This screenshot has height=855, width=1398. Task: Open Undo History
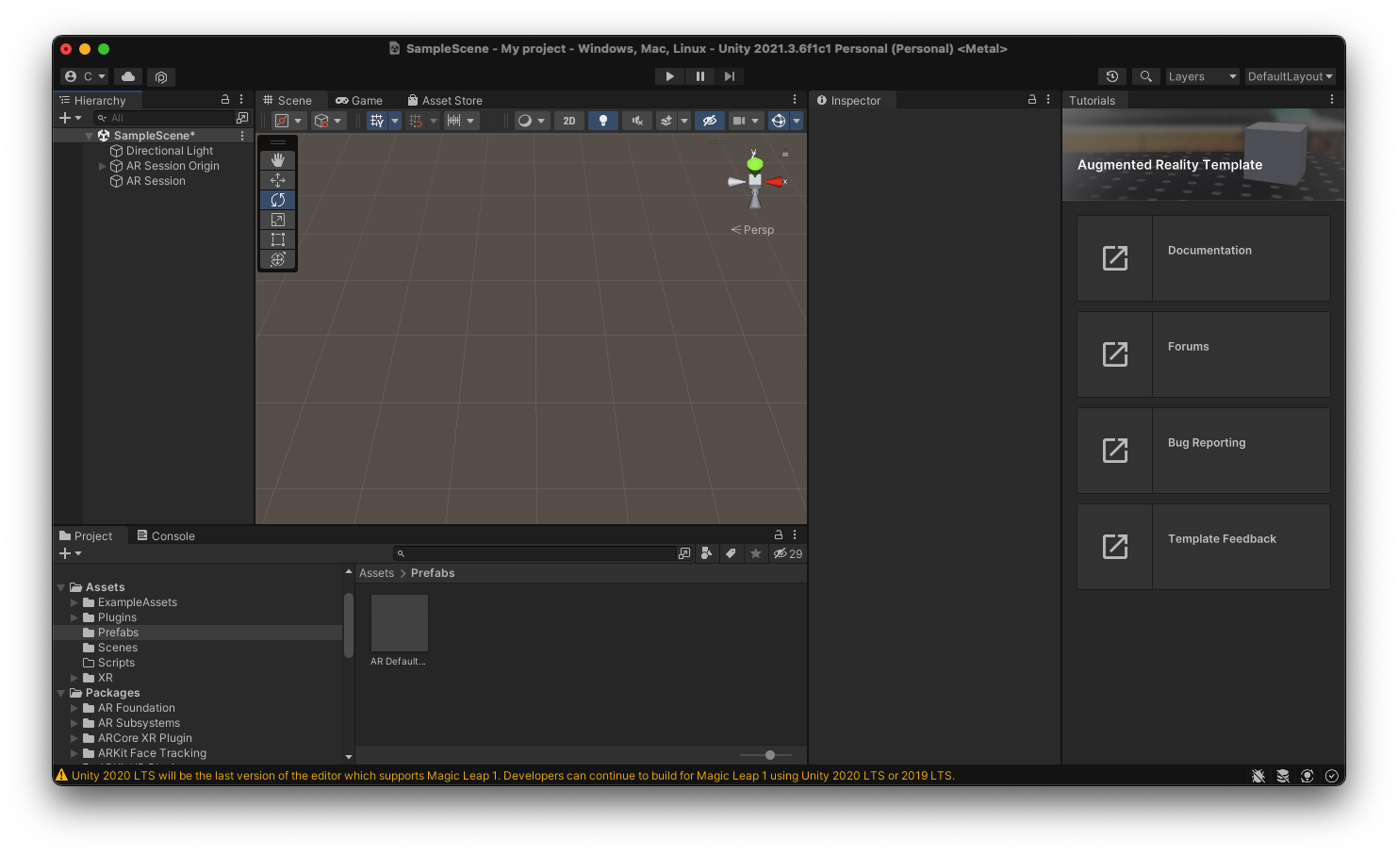(1112, 76)
